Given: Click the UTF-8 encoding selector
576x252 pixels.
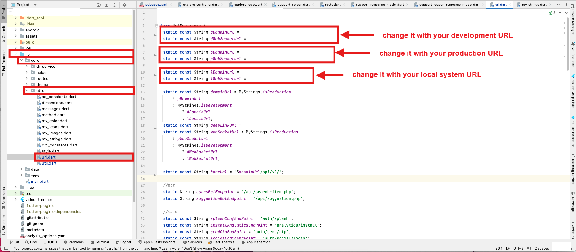Looking at the screenshot, I should [x=518, y=248].
